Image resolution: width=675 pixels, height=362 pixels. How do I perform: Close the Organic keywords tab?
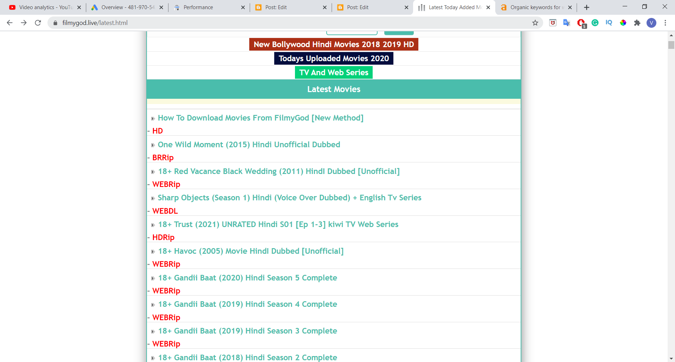[570, 7]
